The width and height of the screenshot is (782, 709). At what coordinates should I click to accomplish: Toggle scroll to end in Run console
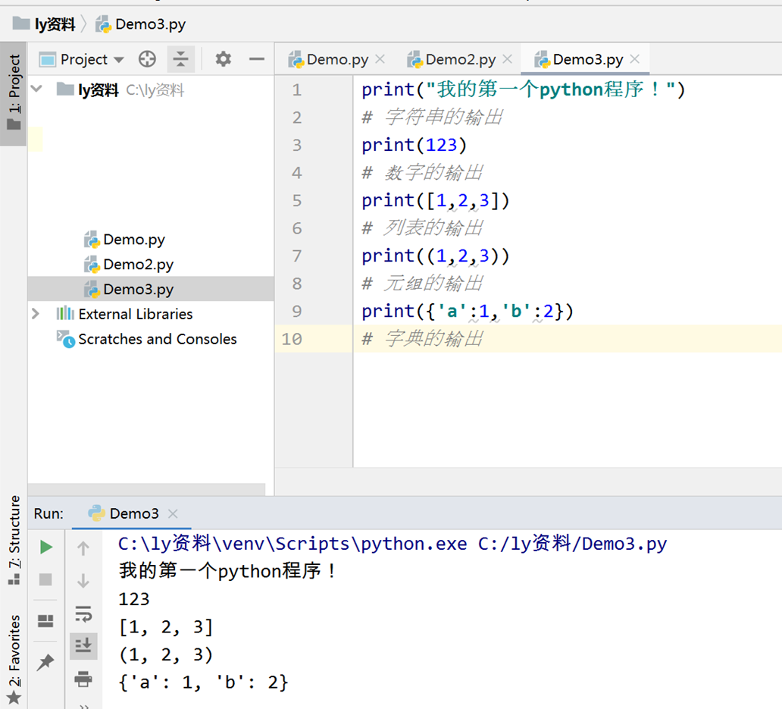coord(83,645)
